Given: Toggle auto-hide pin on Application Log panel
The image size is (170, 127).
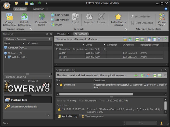Looking at the screenshot, I should point(161,70).
